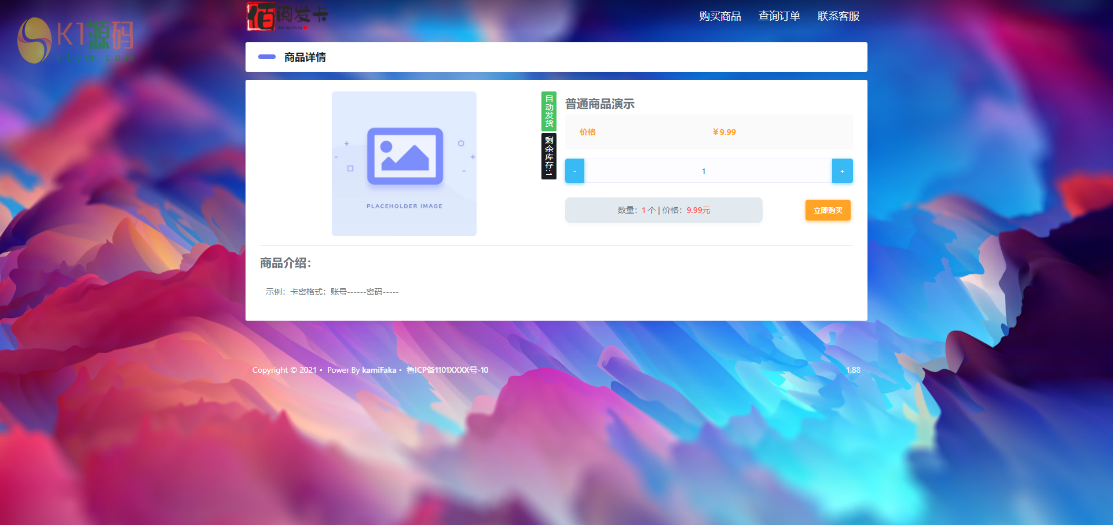
Task: Open the 联系客服 navigation link
Action: pos(838,16)
